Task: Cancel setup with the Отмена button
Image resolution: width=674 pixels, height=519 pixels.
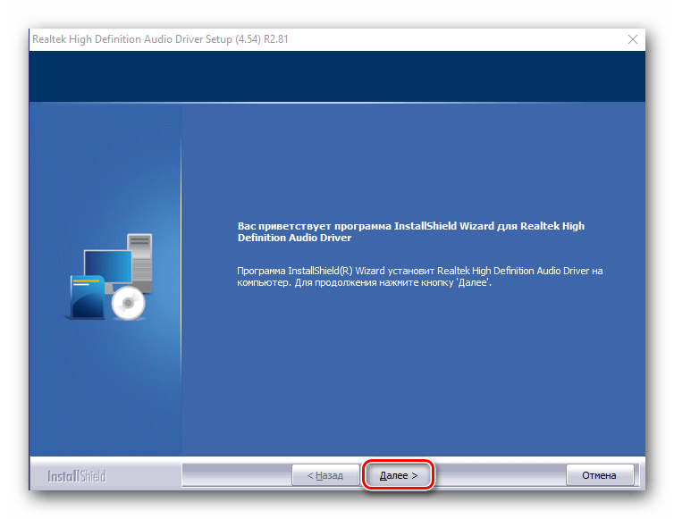Action: 600,474
